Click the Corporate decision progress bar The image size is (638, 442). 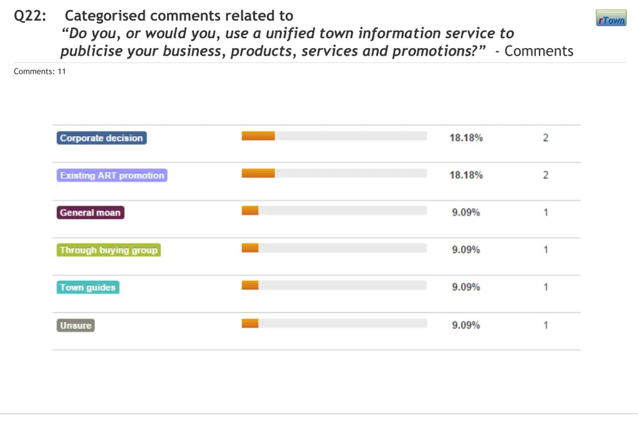pos(334,136)
